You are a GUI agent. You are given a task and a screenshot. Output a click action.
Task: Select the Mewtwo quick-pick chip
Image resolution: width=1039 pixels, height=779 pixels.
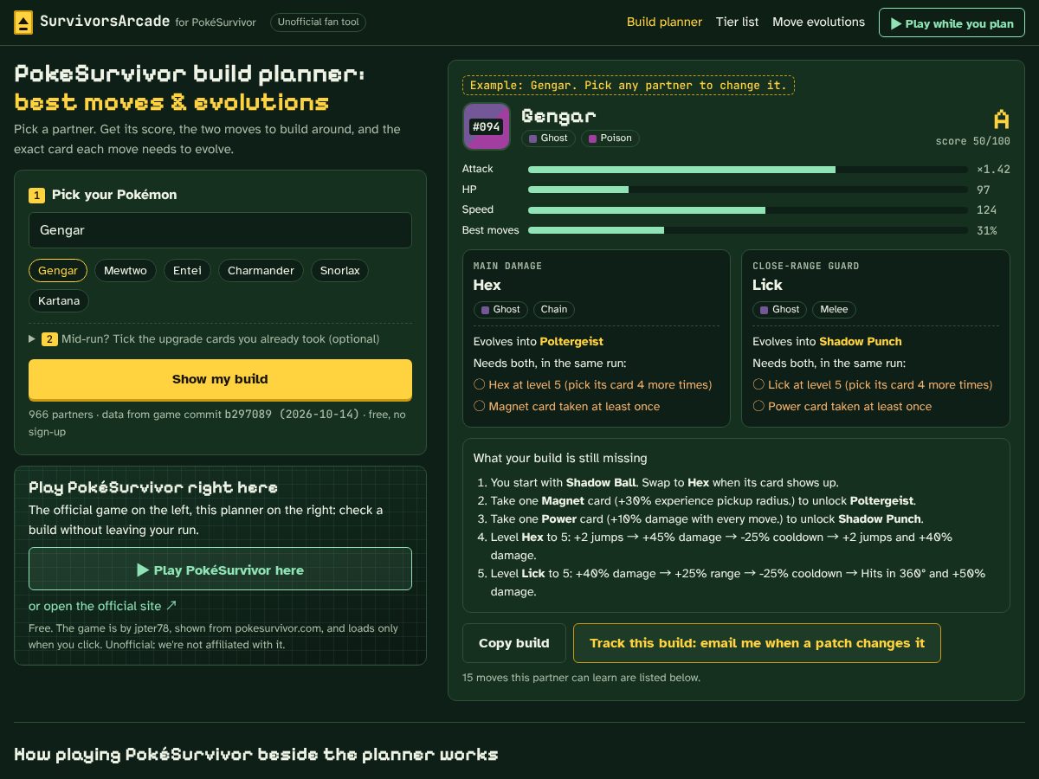(126, 271)
